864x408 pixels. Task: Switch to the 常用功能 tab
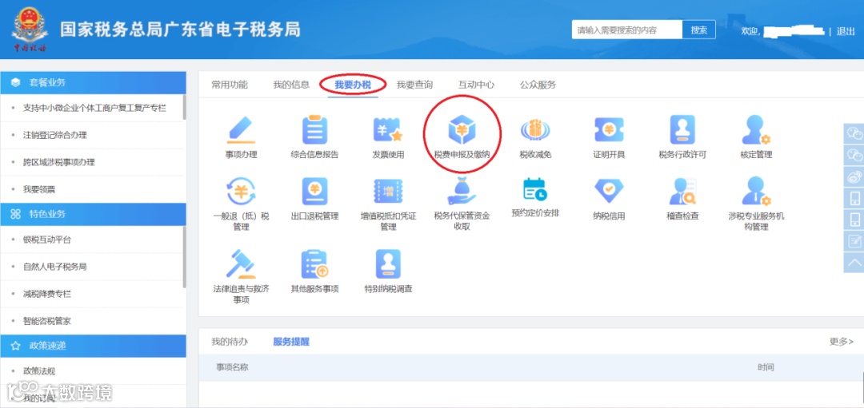coord(230,85)
